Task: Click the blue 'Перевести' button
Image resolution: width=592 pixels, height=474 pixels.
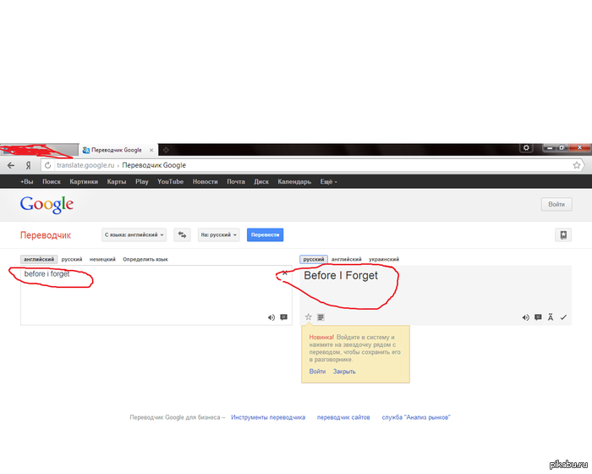Action: (265, 234)
